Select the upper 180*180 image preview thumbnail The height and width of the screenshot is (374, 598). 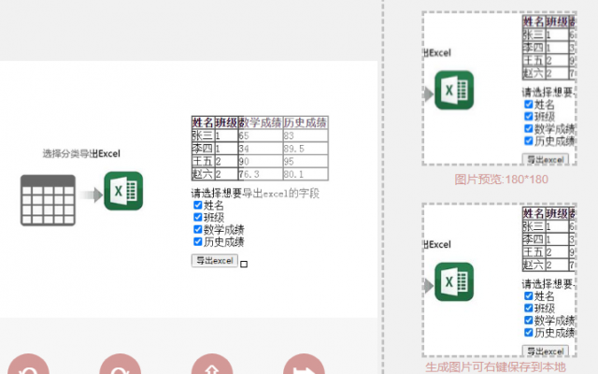coord(499,89)
